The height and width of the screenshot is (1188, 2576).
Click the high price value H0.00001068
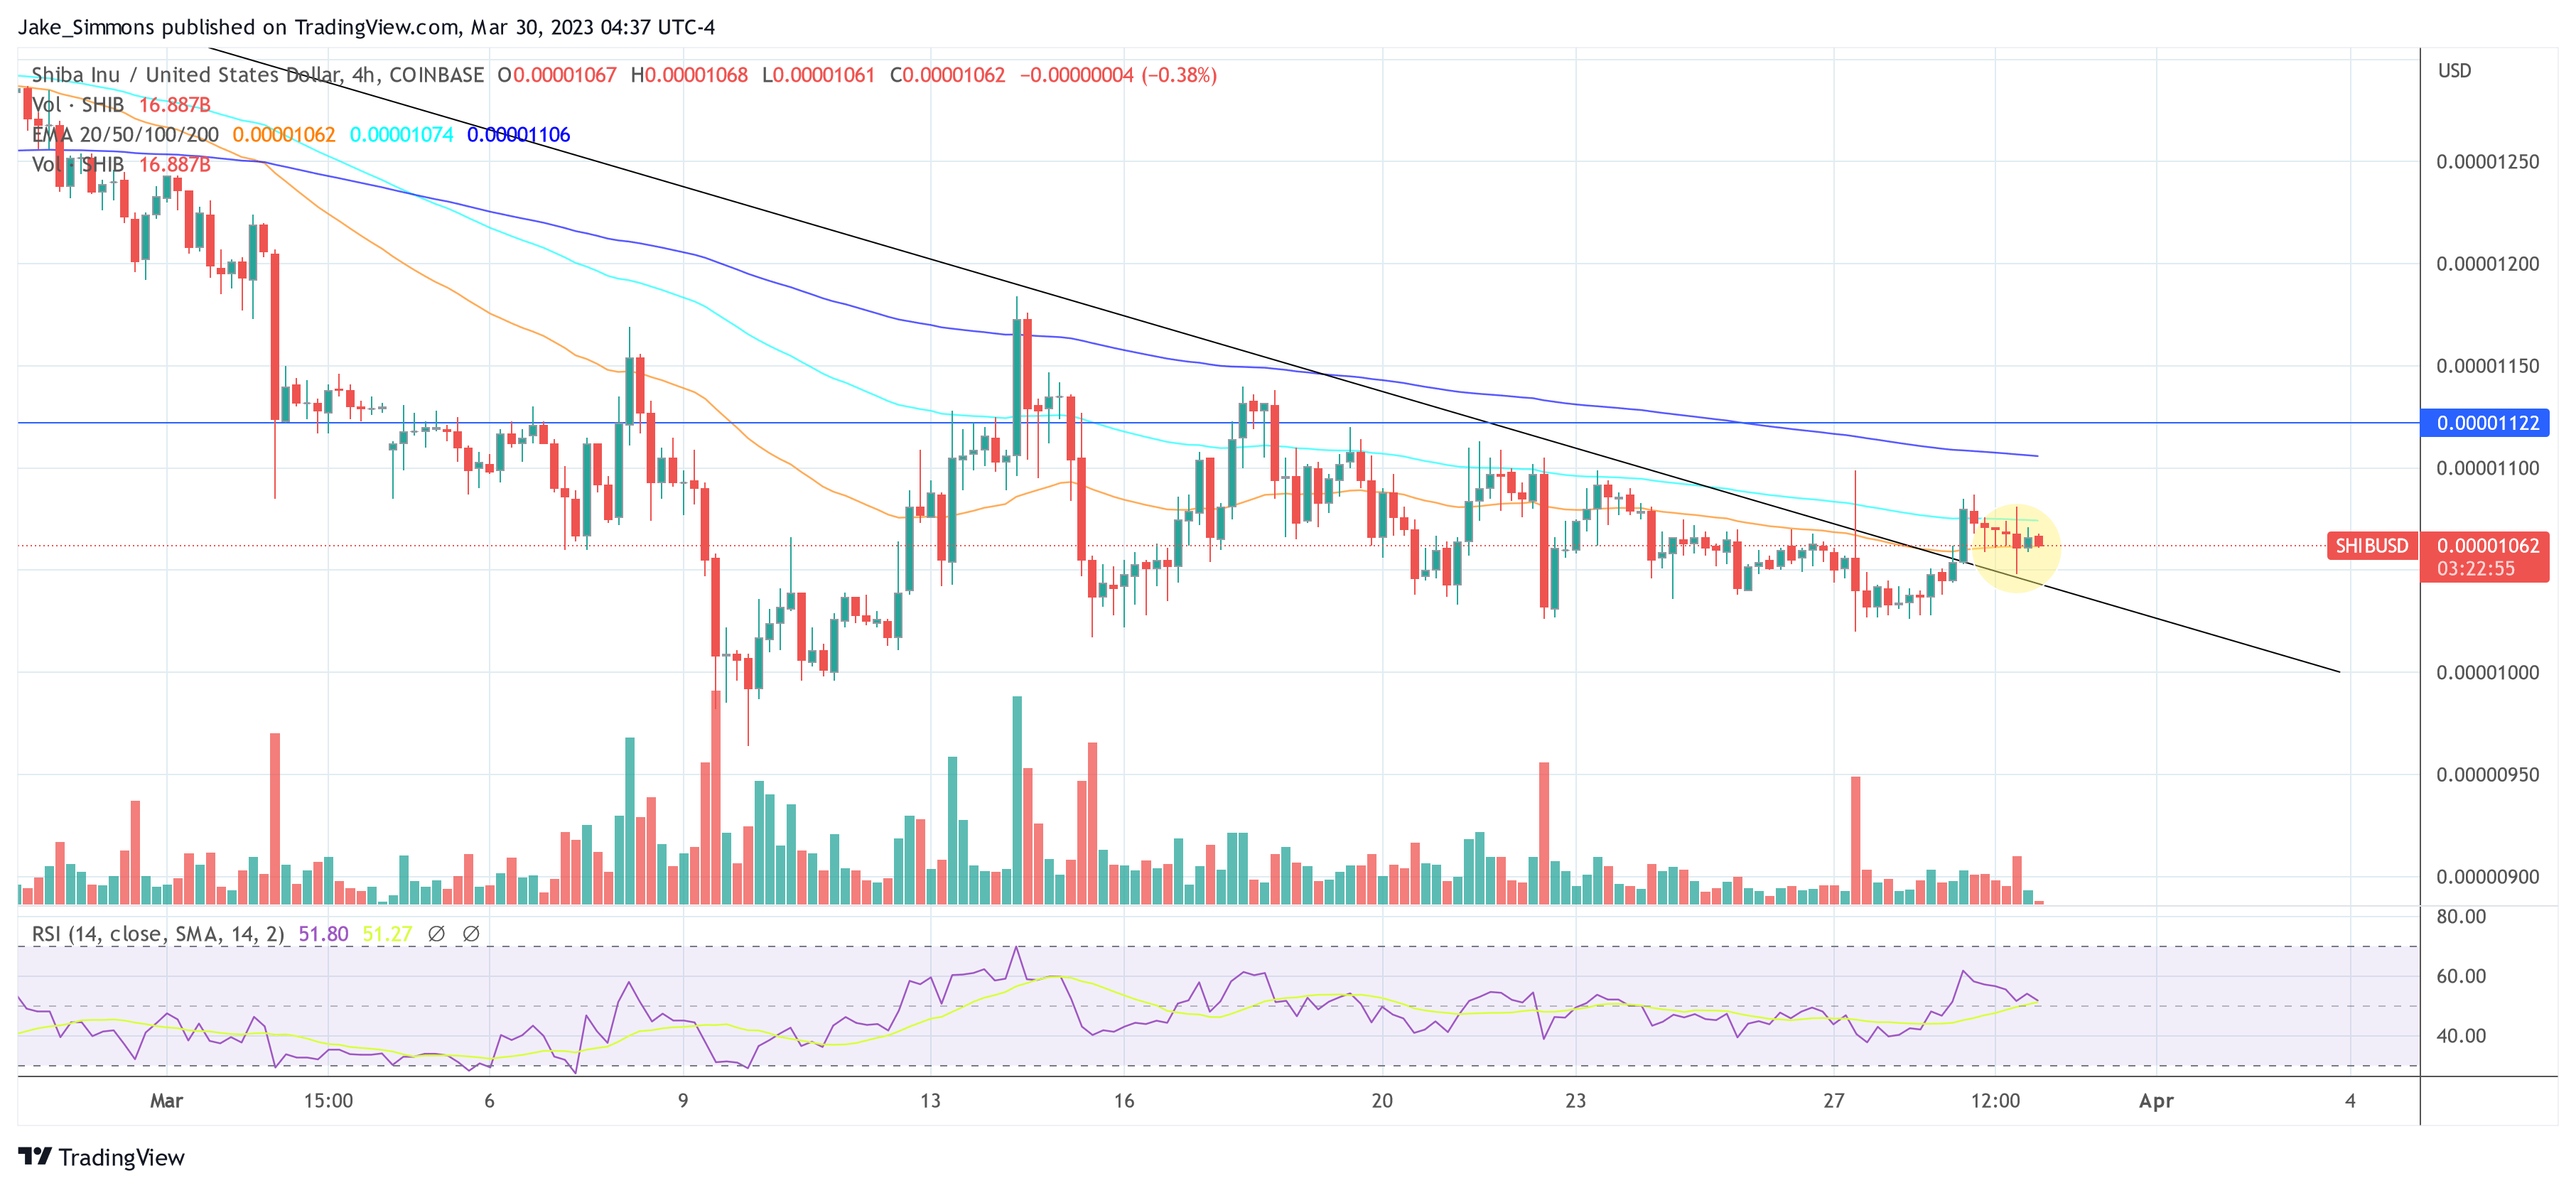689,75
